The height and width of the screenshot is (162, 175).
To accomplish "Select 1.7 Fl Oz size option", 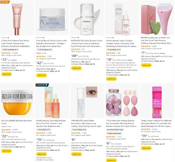I will pos(44,50).
